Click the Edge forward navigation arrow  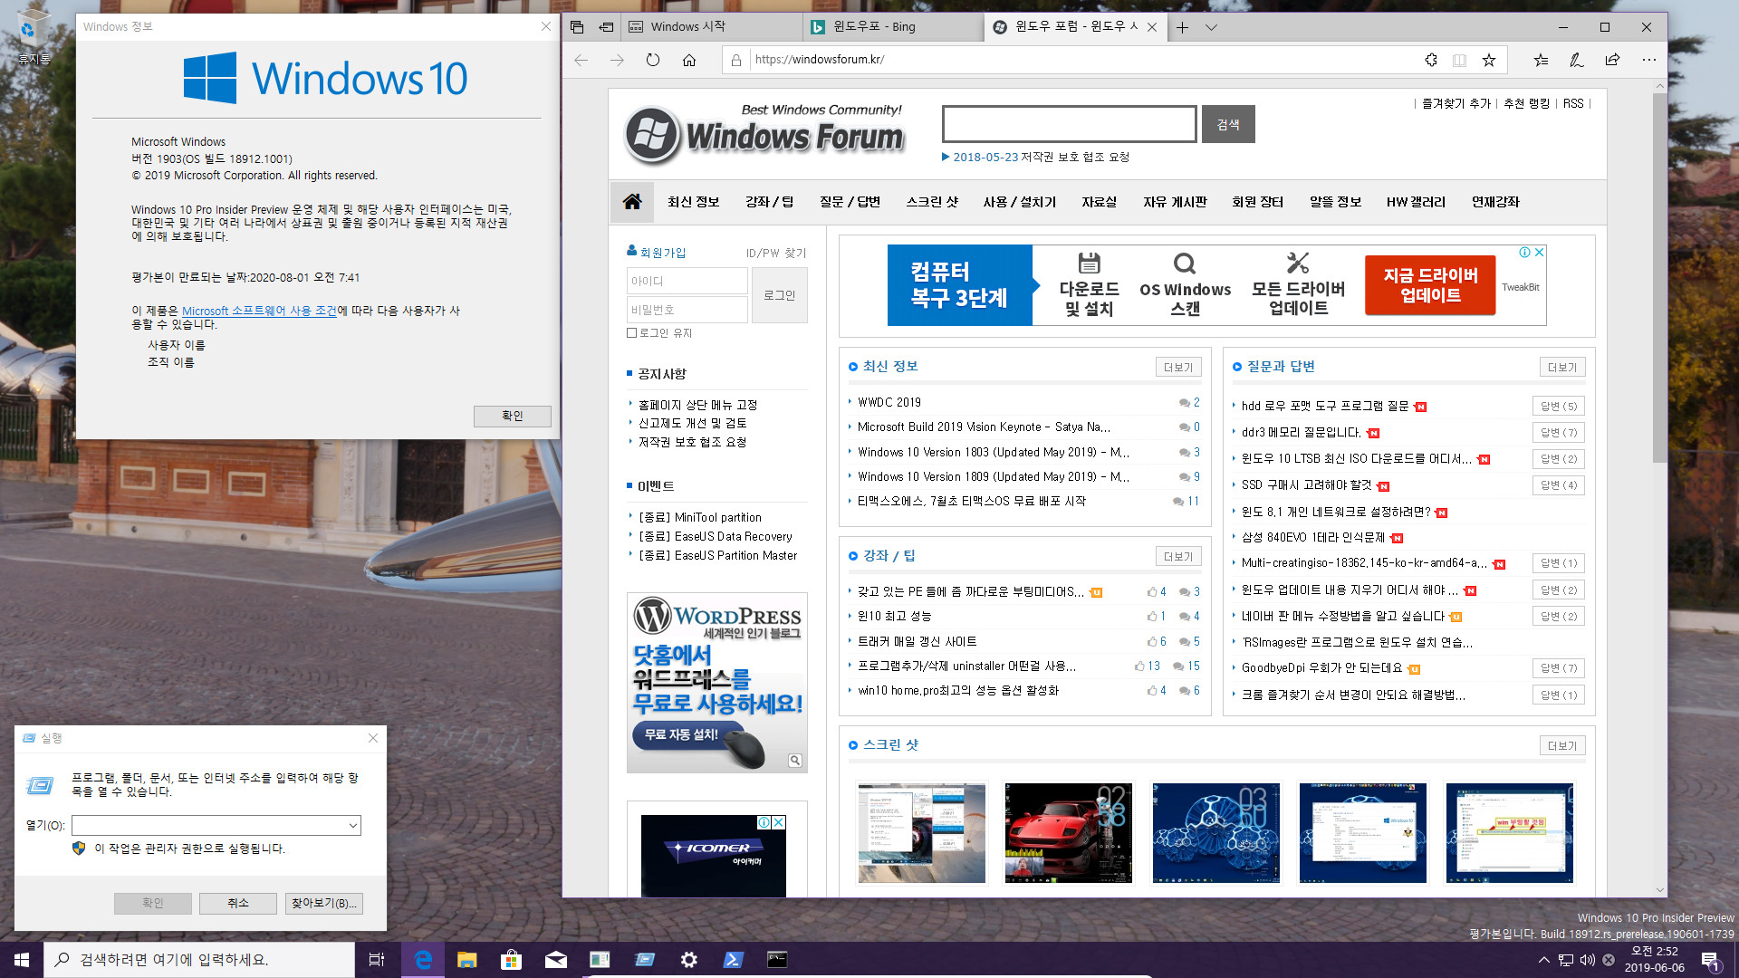pos(617,60)
